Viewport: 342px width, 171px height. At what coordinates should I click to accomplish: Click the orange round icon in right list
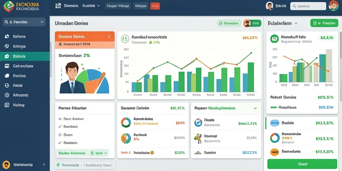click(275, 152)
